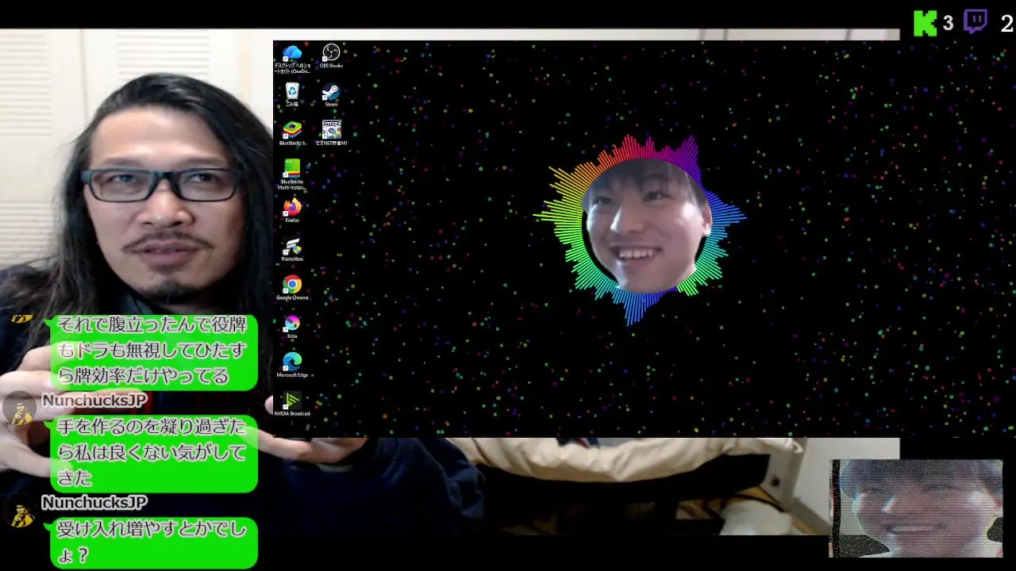The width and height of the screenshot is (1016, 571).
Task: Launch Krita from the desktop
Action: pos(292,326)
